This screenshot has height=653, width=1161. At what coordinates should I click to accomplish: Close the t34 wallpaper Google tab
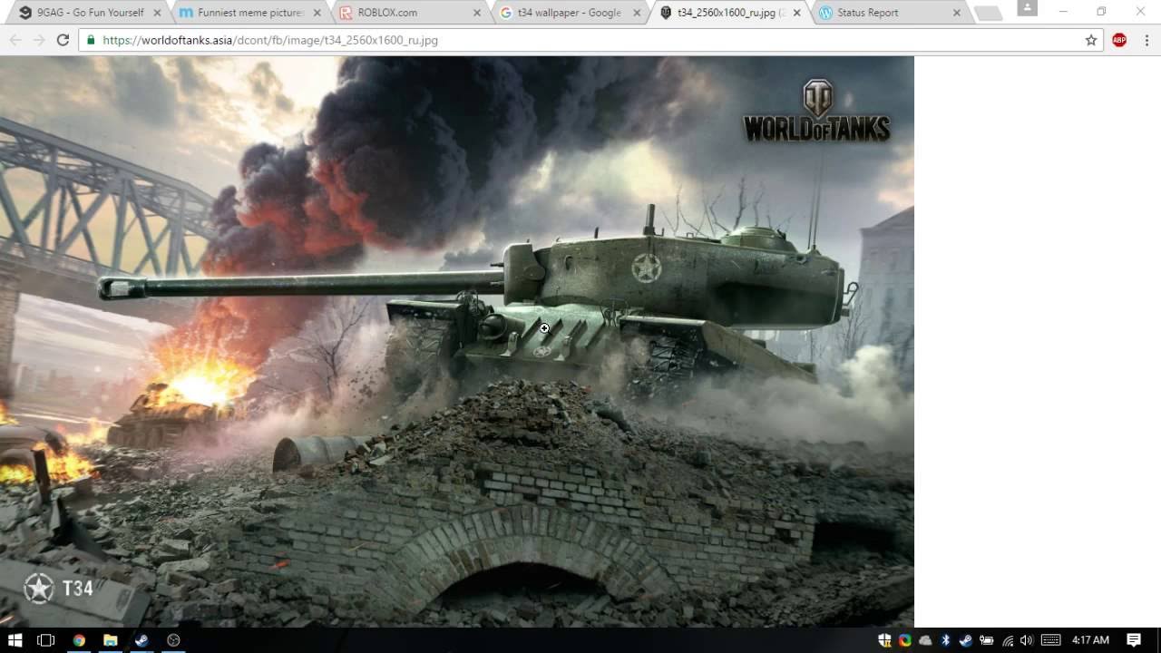pos(637,13)
